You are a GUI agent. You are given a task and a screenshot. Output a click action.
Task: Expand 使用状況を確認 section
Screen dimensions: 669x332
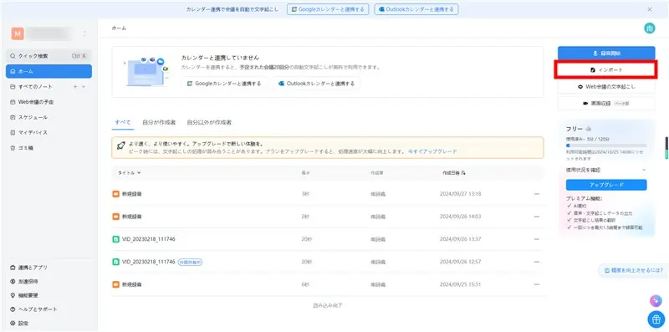coord(606,170)
